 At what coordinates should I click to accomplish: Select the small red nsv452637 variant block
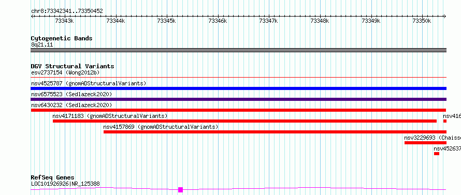437,154
